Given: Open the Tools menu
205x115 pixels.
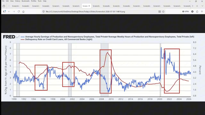Looking at the screenshot, I should (40, 1).
